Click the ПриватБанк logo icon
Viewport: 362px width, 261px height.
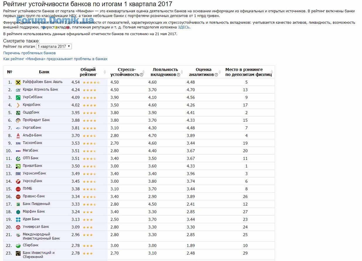click(x=18, y=166)
